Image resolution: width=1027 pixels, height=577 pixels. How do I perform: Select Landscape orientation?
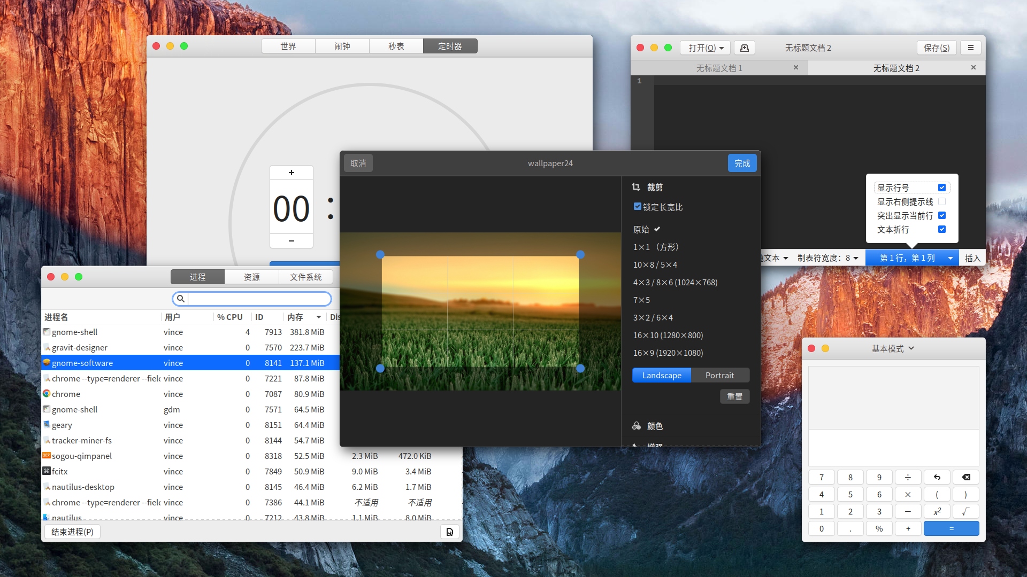pos(662,375)
